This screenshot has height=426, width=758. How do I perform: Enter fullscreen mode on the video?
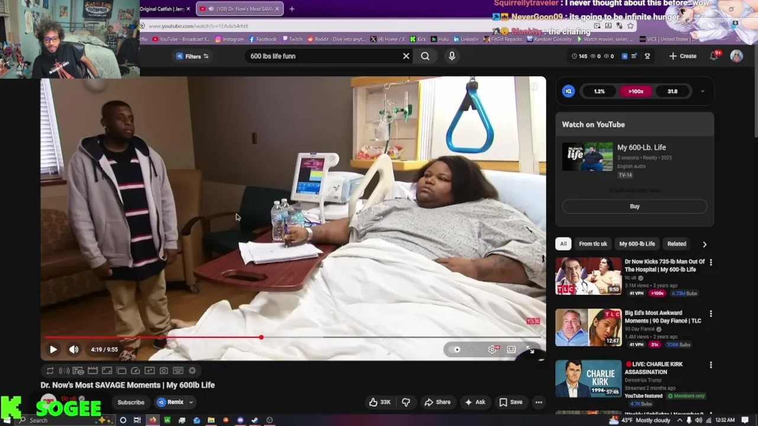(530, 350)
